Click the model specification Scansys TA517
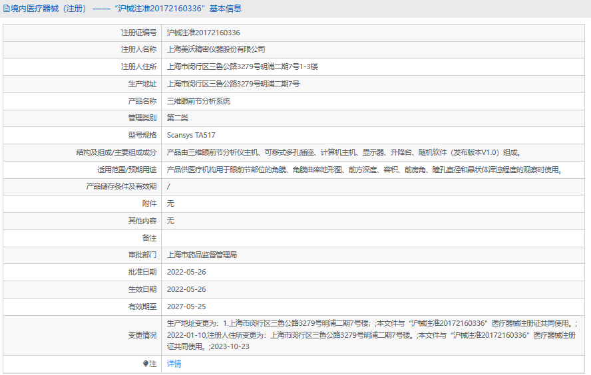This screenshot has width=591, height=375. (x=191, y=135)
